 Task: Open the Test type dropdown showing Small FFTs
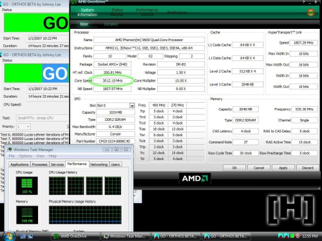coord(43,118)
